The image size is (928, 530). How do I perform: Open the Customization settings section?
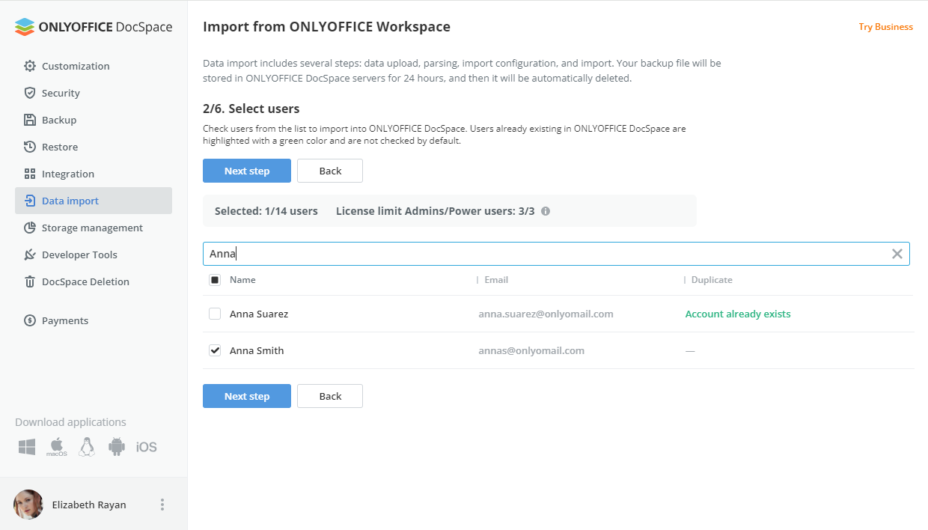(x=76, y=66)
